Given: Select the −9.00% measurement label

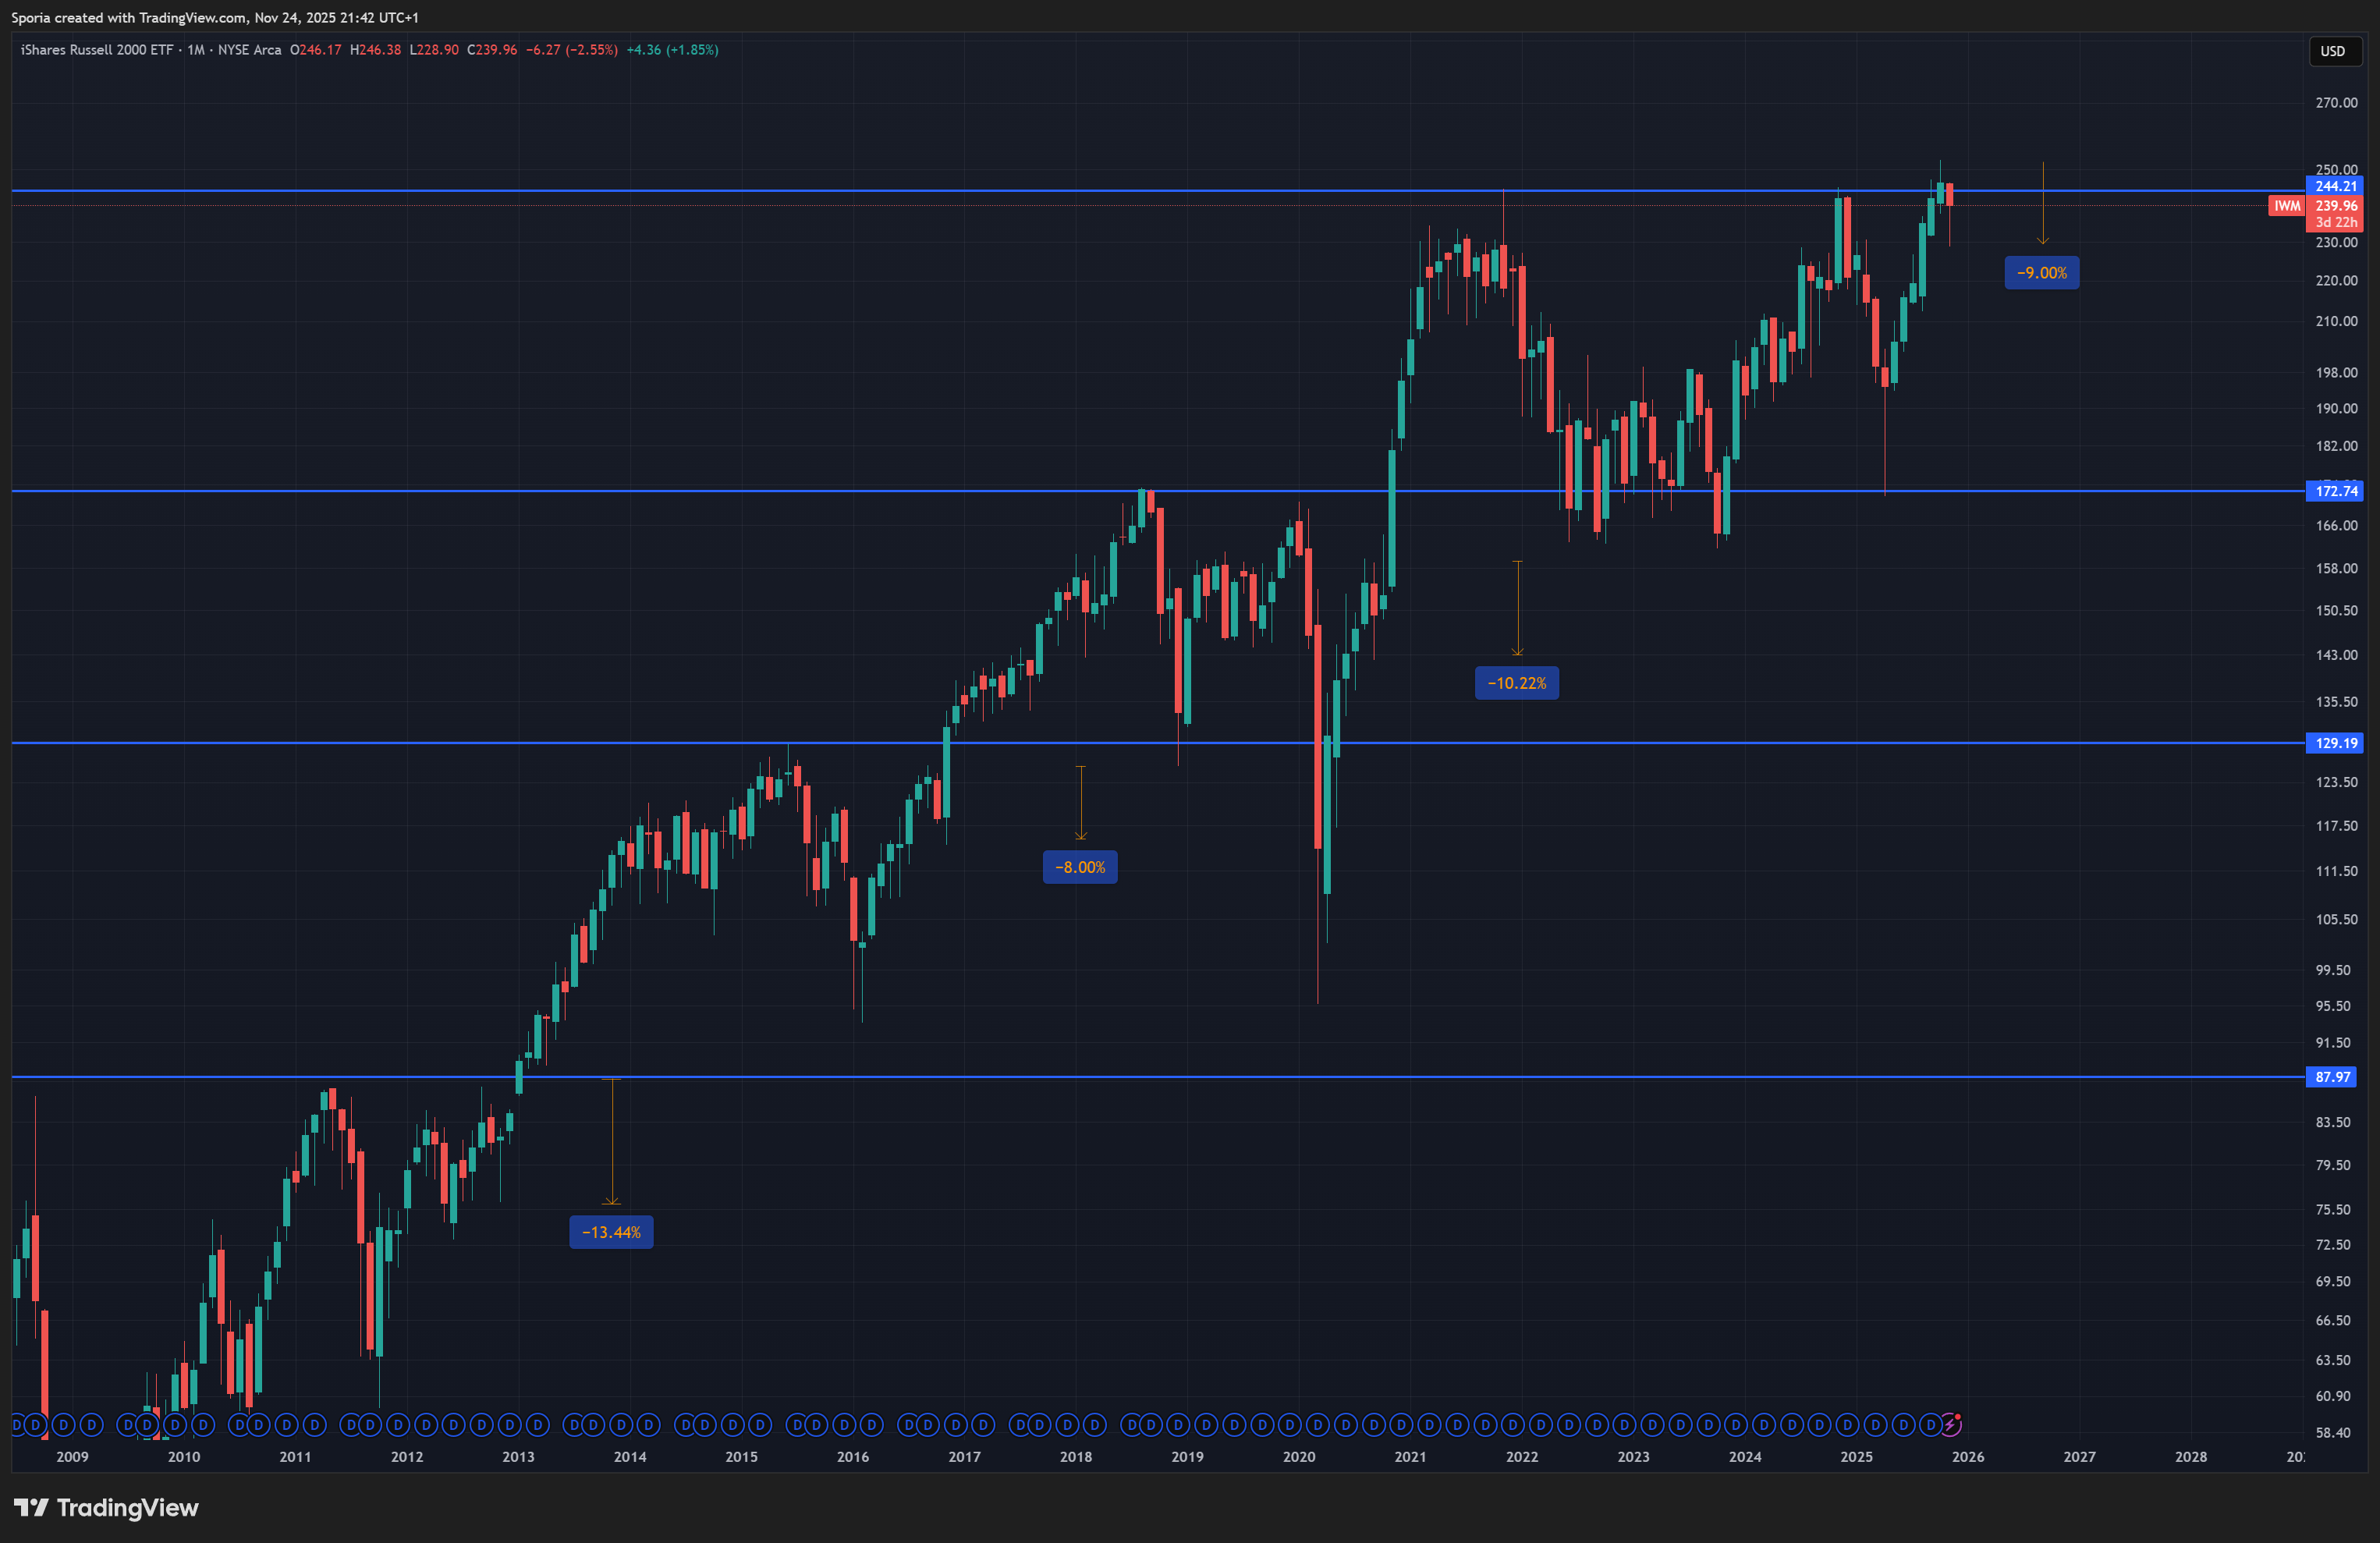Looking at the screenshot, I should 2041,273.
